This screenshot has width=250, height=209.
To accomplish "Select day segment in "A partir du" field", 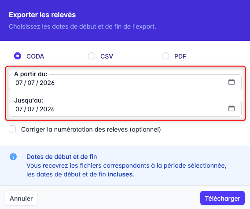I will (x=19, y=83).
